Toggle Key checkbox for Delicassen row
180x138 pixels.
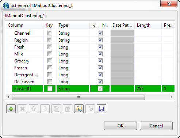50,82
